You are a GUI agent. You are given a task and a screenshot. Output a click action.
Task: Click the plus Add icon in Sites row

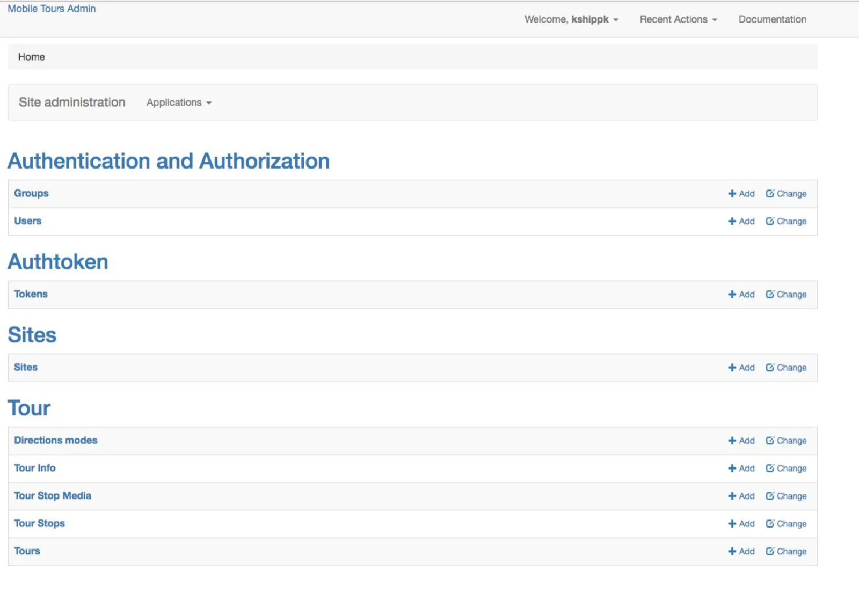732,368
